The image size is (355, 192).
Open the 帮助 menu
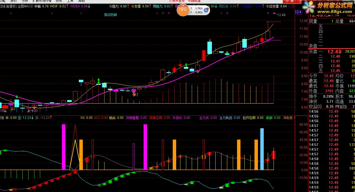click(x=81, y=1)
